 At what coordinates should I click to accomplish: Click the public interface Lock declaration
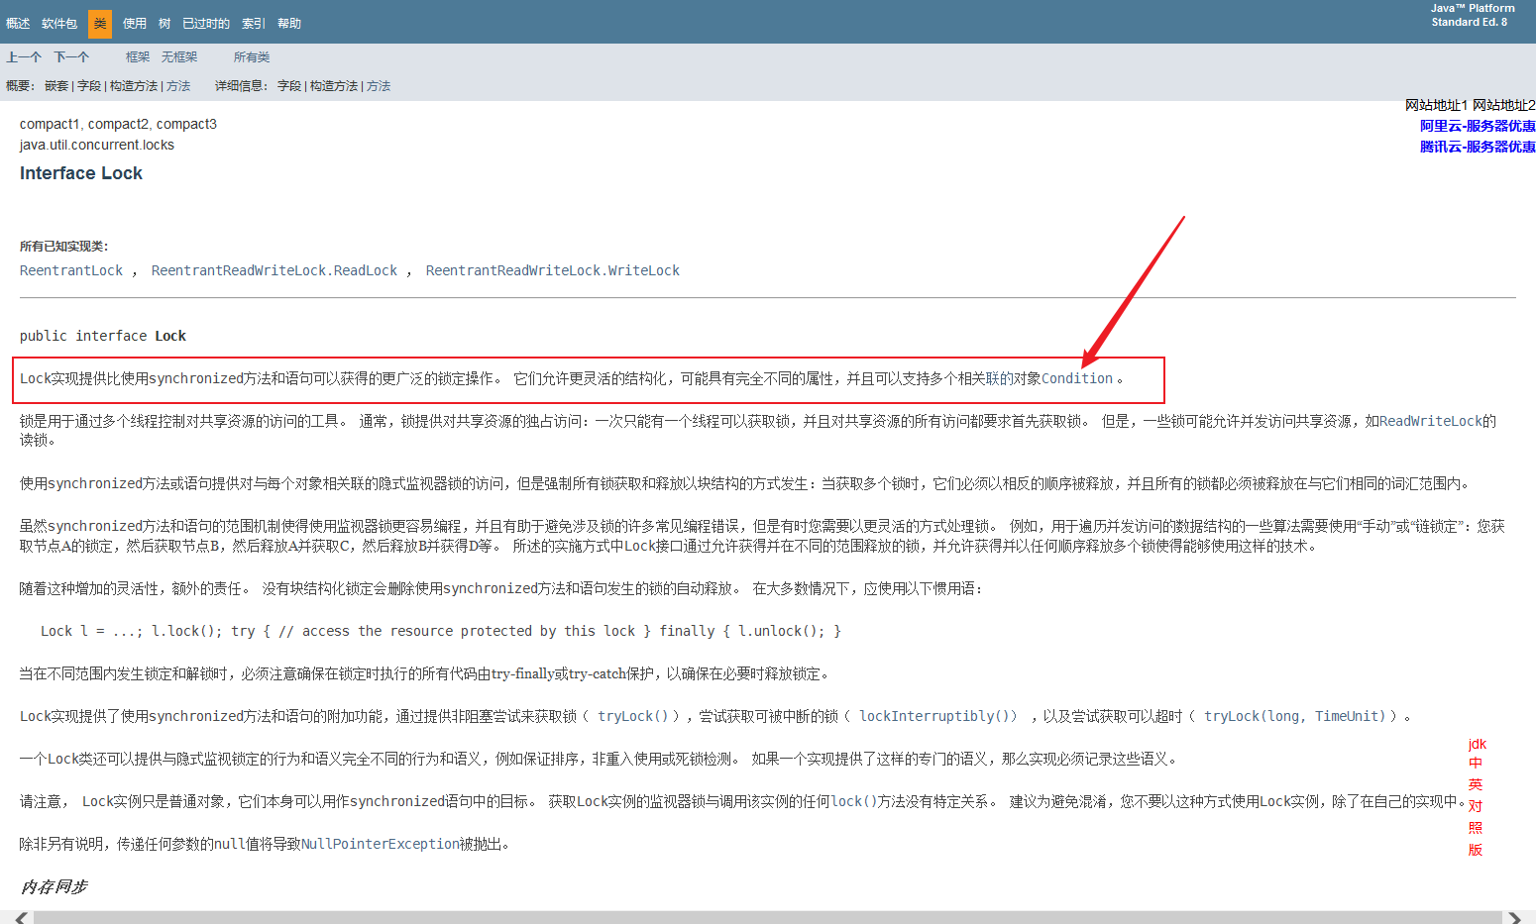click(103, 336)
